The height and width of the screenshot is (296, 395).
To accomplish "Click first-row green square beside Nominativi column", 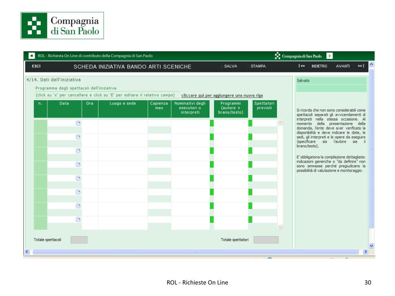I will point(212,123).
